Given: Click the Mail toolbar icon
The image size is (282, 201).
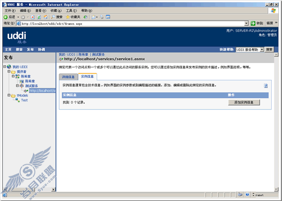Looking at the screenshot, I should pos(94,17).
